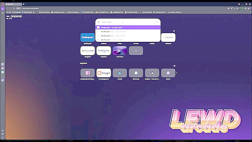The height and width of the screenshot is (142, 252).
Task: Open the search tabs magnifier icon
Action: pyautogui.click(x=239, y=4)
